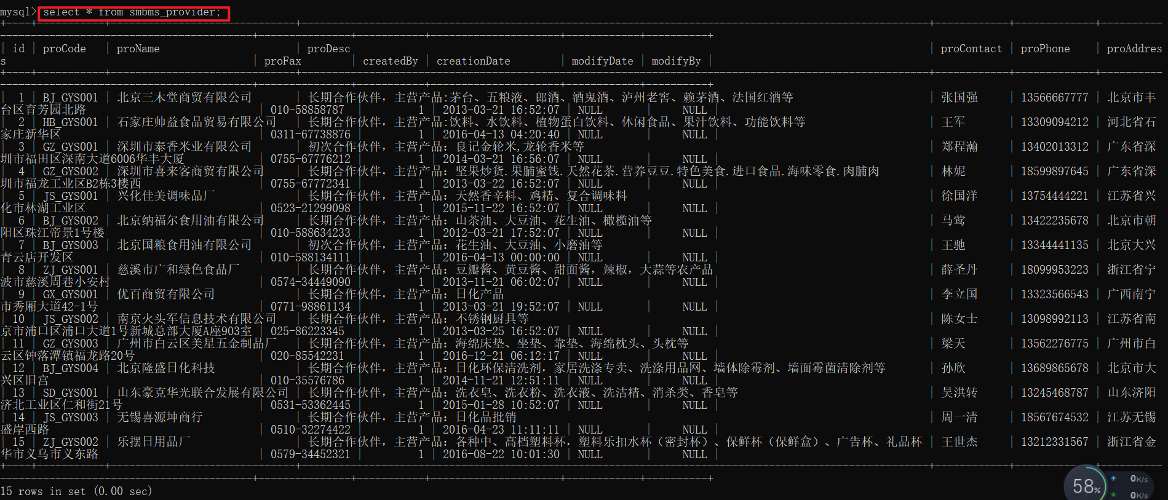The height and width of the screenshot is (500, 1168).
Task: Click the code 'JS_GYS001'
Action: pos(70,196)
